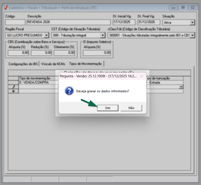
Task: Click the breadcrumb title Perfil de tributação (RT)
Action: click(79, 8)
